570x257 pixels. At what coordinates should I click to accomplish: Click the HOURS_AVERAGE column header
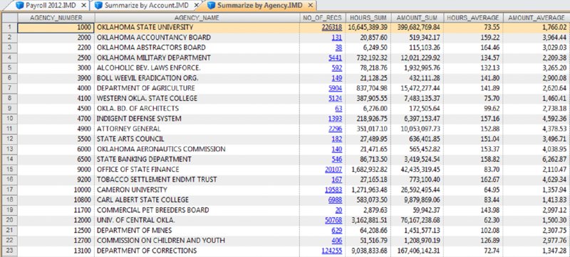473,18
